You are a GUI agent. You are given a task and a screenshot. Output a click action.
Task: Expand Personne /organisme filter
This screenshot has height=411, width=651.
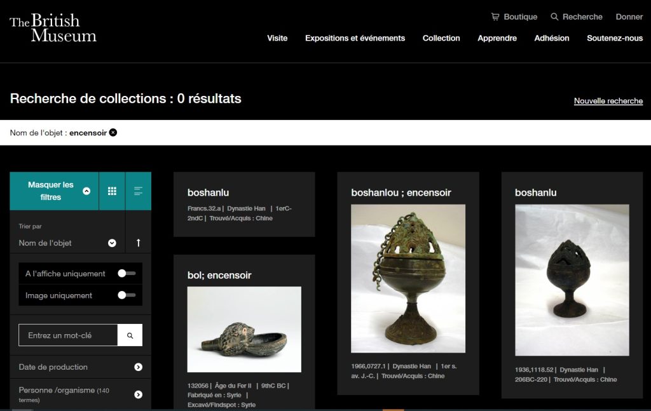(x=138, y=394)
